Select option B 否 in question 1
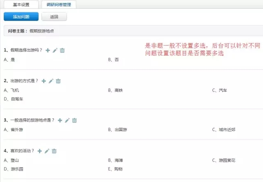 tap(113, 60)
